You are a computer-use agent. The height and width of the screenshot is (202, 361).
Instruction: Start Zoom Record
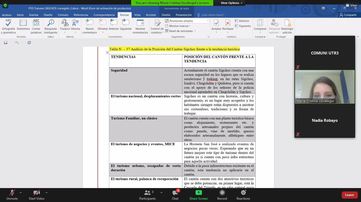[222, 195]
